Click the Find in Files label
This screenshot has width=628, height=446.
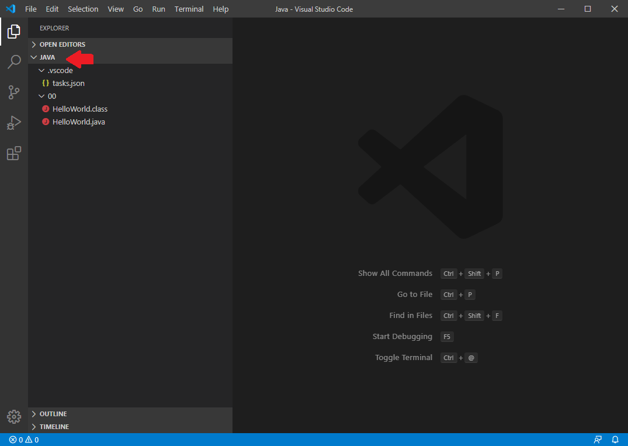411,316
